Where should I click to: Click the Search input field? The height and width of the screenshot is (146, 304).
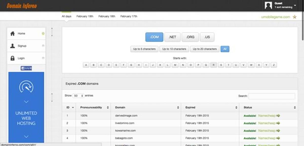pos(272,96)
